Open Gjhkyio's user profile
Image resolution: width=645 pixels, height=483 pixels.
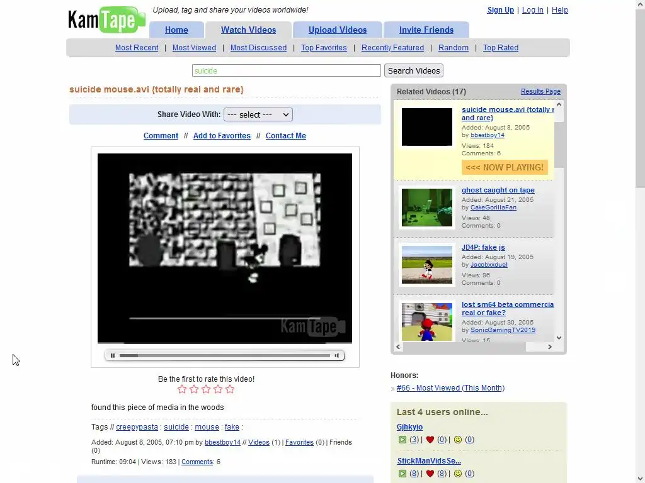pos(409,427)
